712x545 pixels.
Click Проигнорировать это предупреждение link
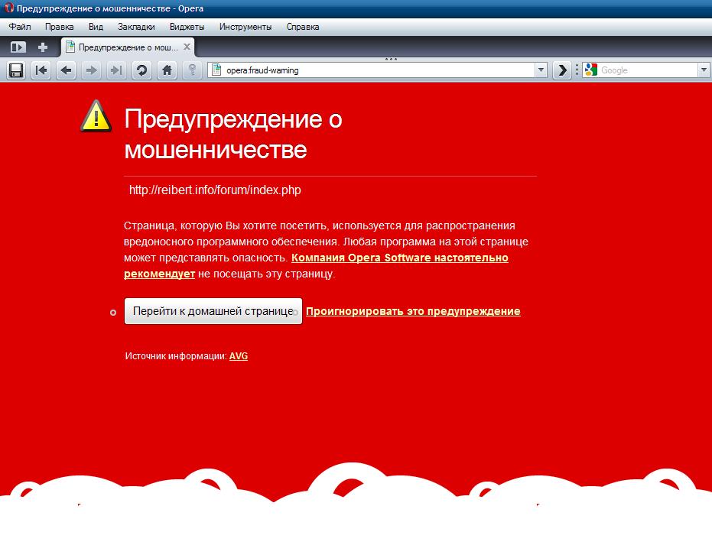coord(413,311)
